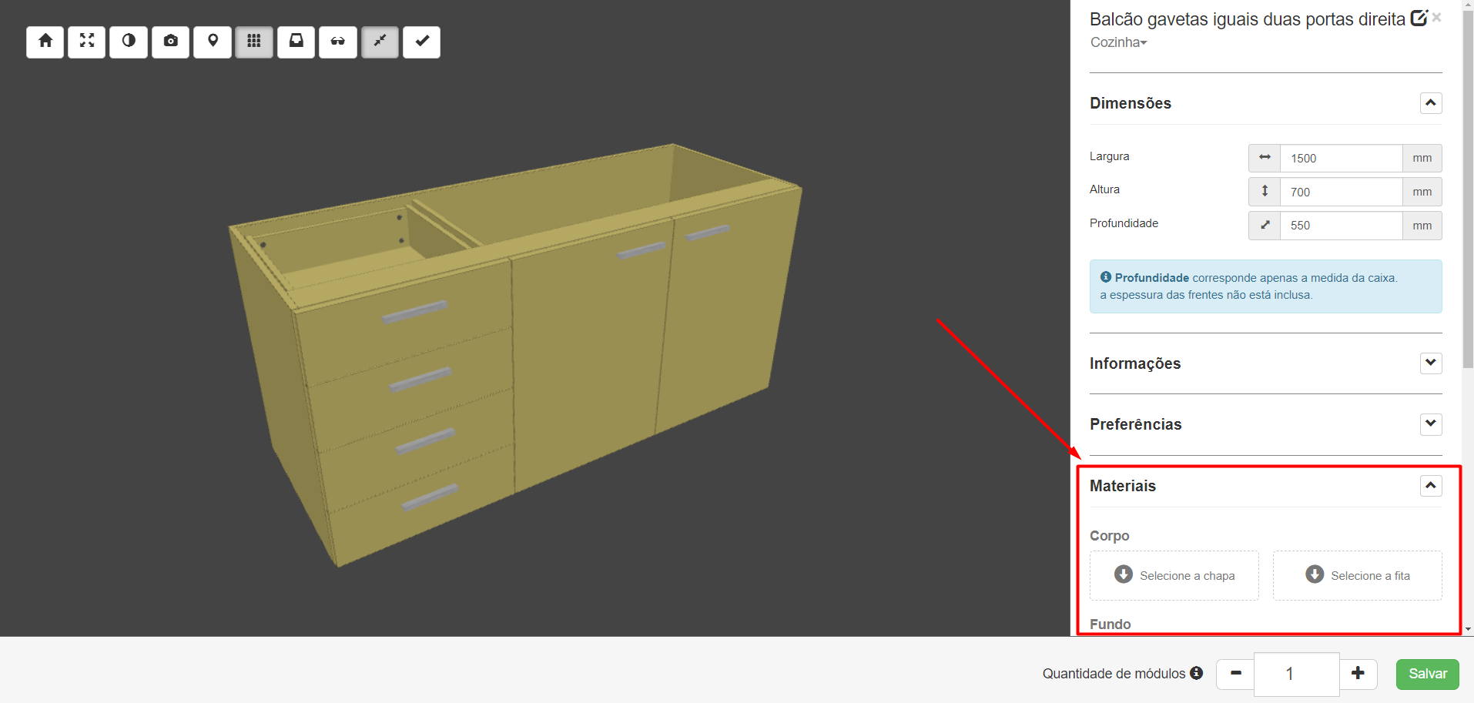Image resolution: width=1474 pixels, height=703 pixels.
Task: Click the Profundidade diagonal arrows icon
Action: coord(1265,225)
